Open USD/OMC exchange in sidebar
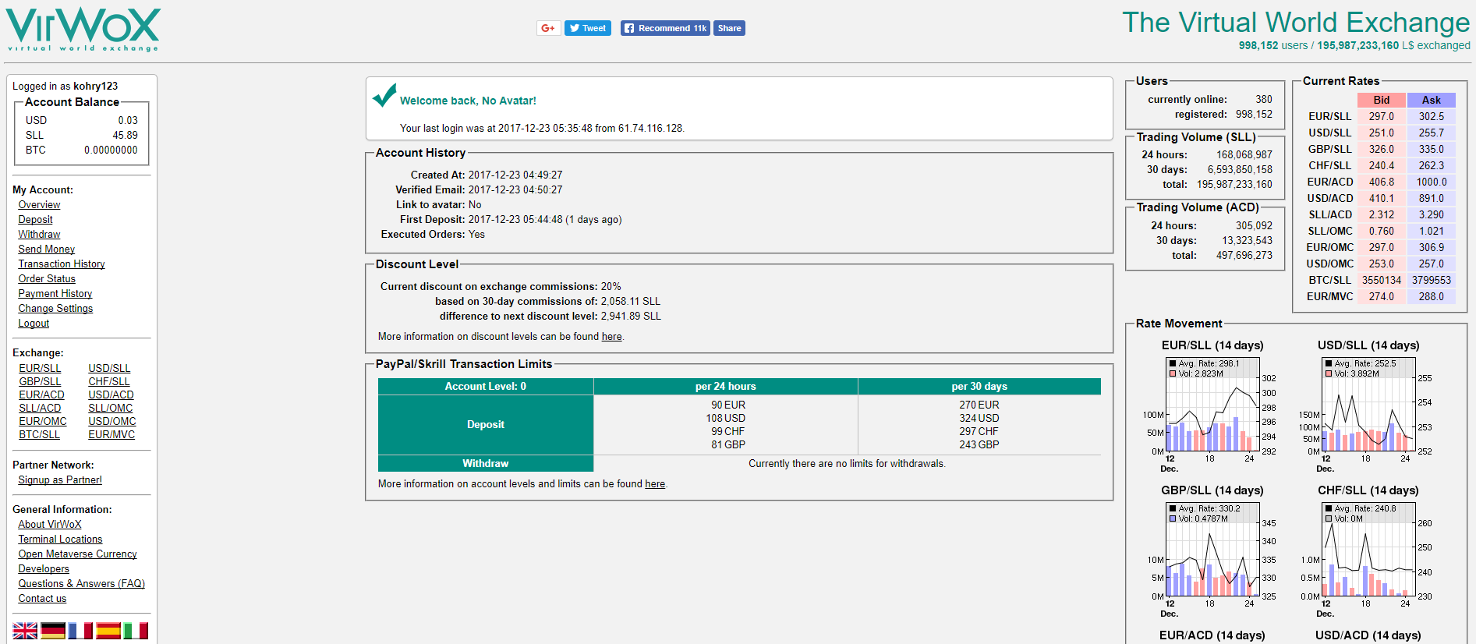This screenshot has width=1476, height=644. [112, 422]
